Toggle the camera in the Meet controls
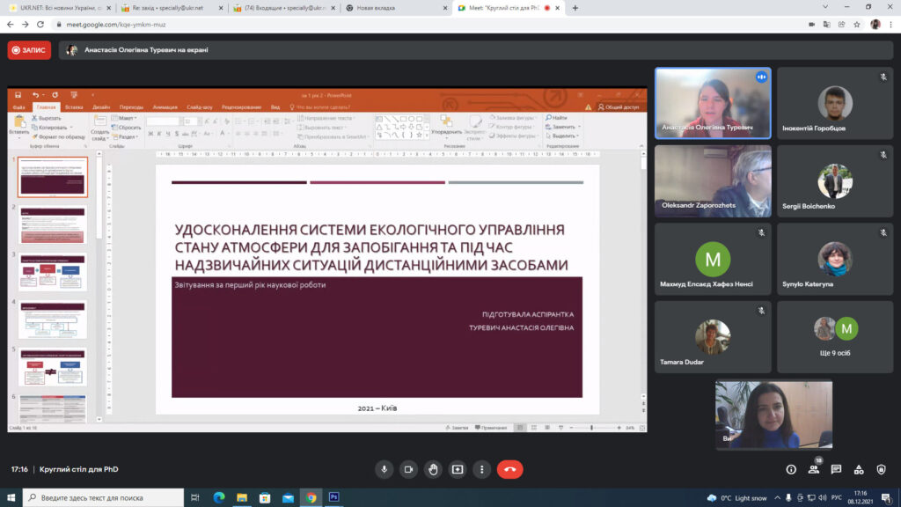This screenshot has width=901, height=507. [408, 469]
